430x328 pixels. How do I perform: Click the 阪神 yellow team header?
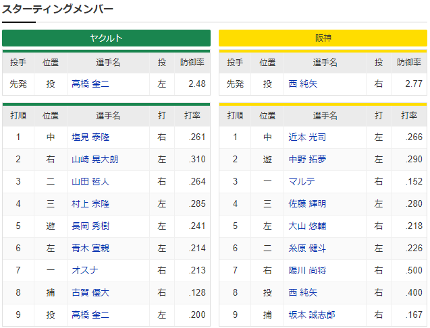click(x=323, y=38)
